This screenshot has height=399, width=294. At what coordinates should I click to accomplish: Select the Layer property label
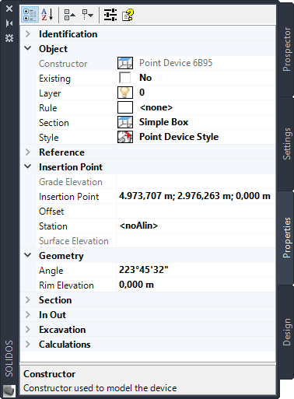click(50, 93)
